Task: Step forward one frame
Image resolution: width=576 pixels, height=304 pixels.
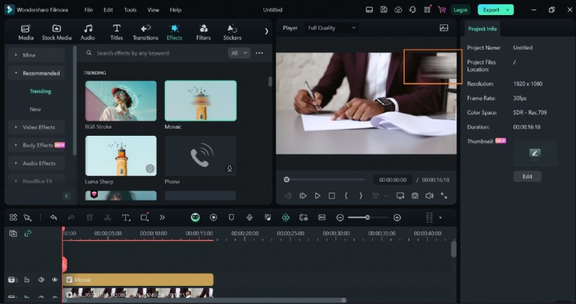Action: 303,195
